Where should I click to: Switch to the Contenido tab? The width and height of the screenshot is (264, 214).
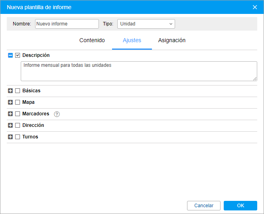[92, 40]
